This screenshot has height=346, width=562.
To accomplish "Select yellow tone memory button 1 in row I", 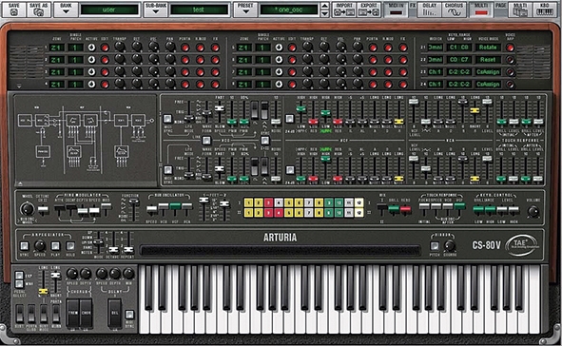I will click(248, 203).
